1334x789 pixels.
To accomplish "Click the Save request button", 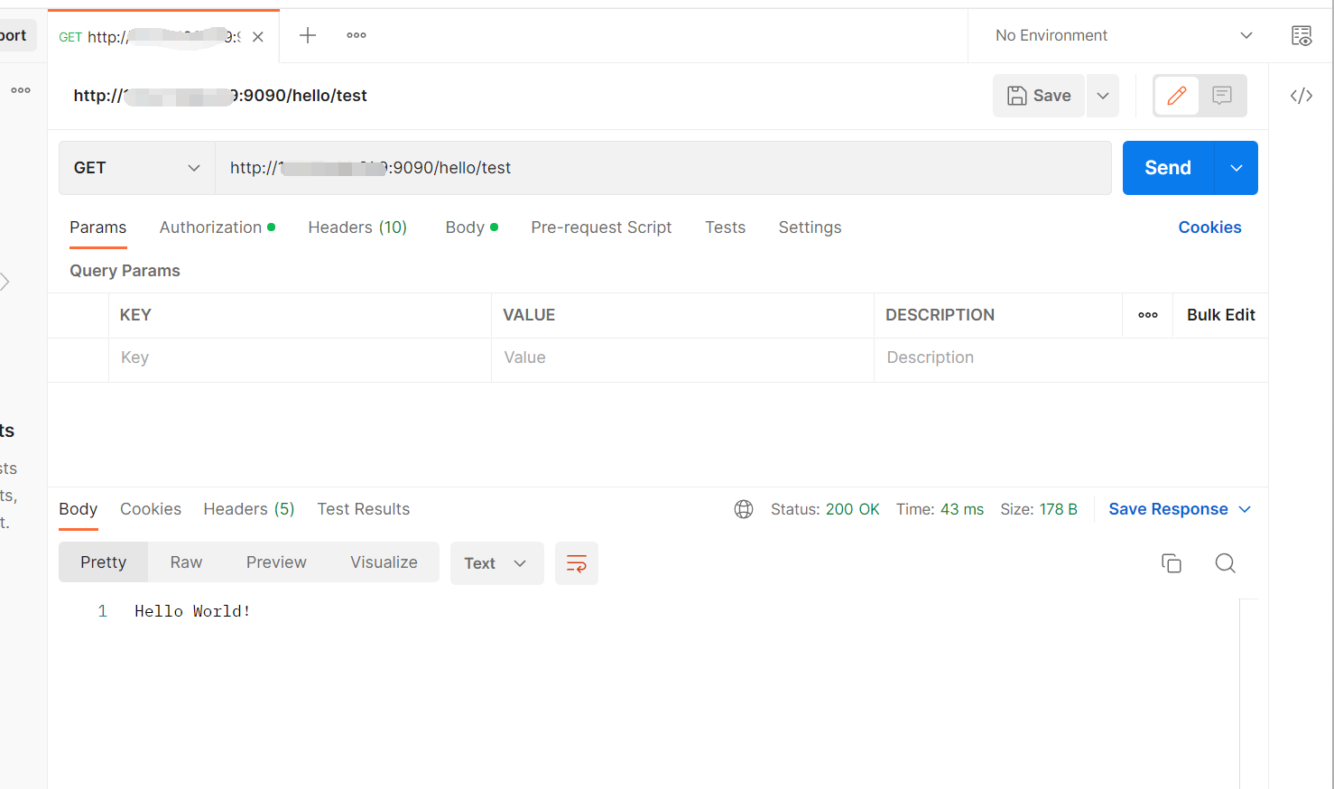I will click(1039, 96).
